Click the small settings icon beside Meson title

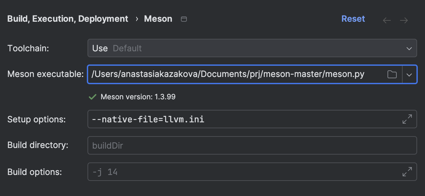[184, 19]
